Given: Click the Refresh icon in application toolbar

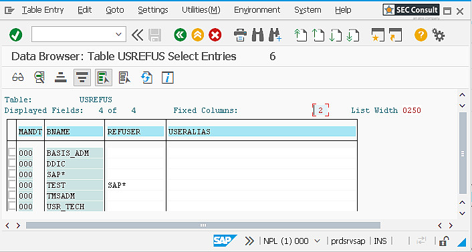Looking at the screenshot, I should click(146, 78).
